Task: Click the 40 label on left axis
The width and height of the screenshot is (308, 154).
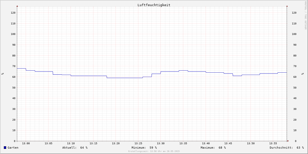Action: click(x=14, y=98)
